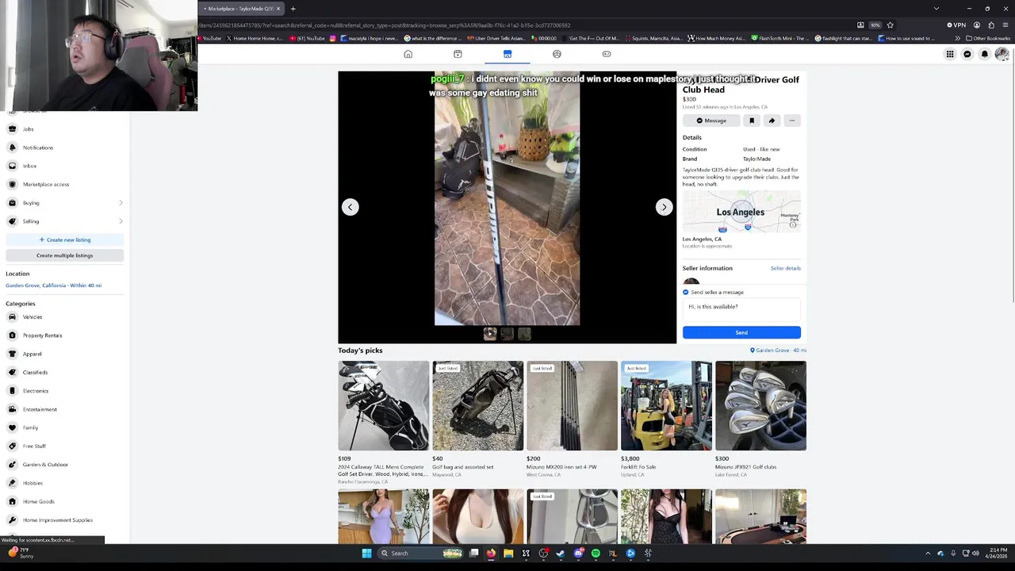
Task: Open Jobs in sidebar
Action: pos(64,128)
